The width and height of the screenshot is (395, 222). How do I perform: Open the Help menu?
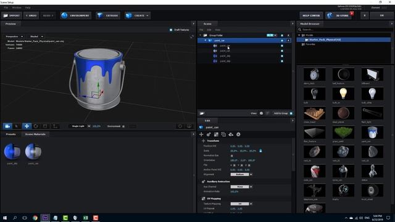point(28,8)
